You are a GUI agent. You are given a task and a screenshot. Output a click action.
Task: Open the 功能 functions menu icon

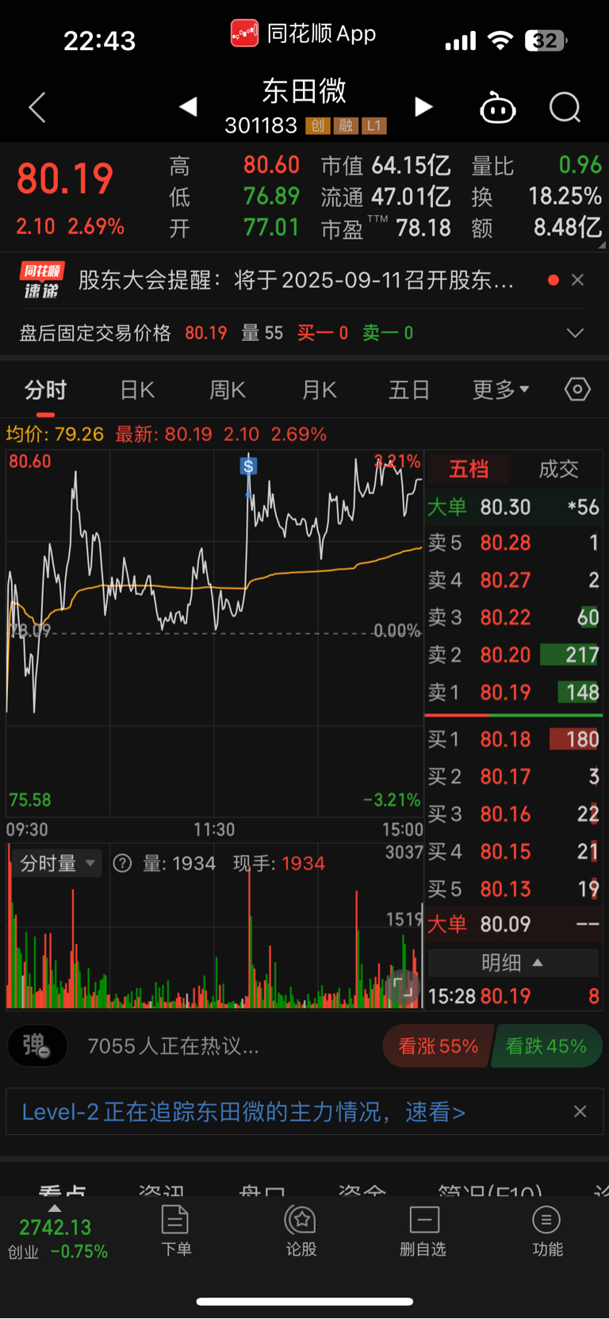pos(547,1230)
